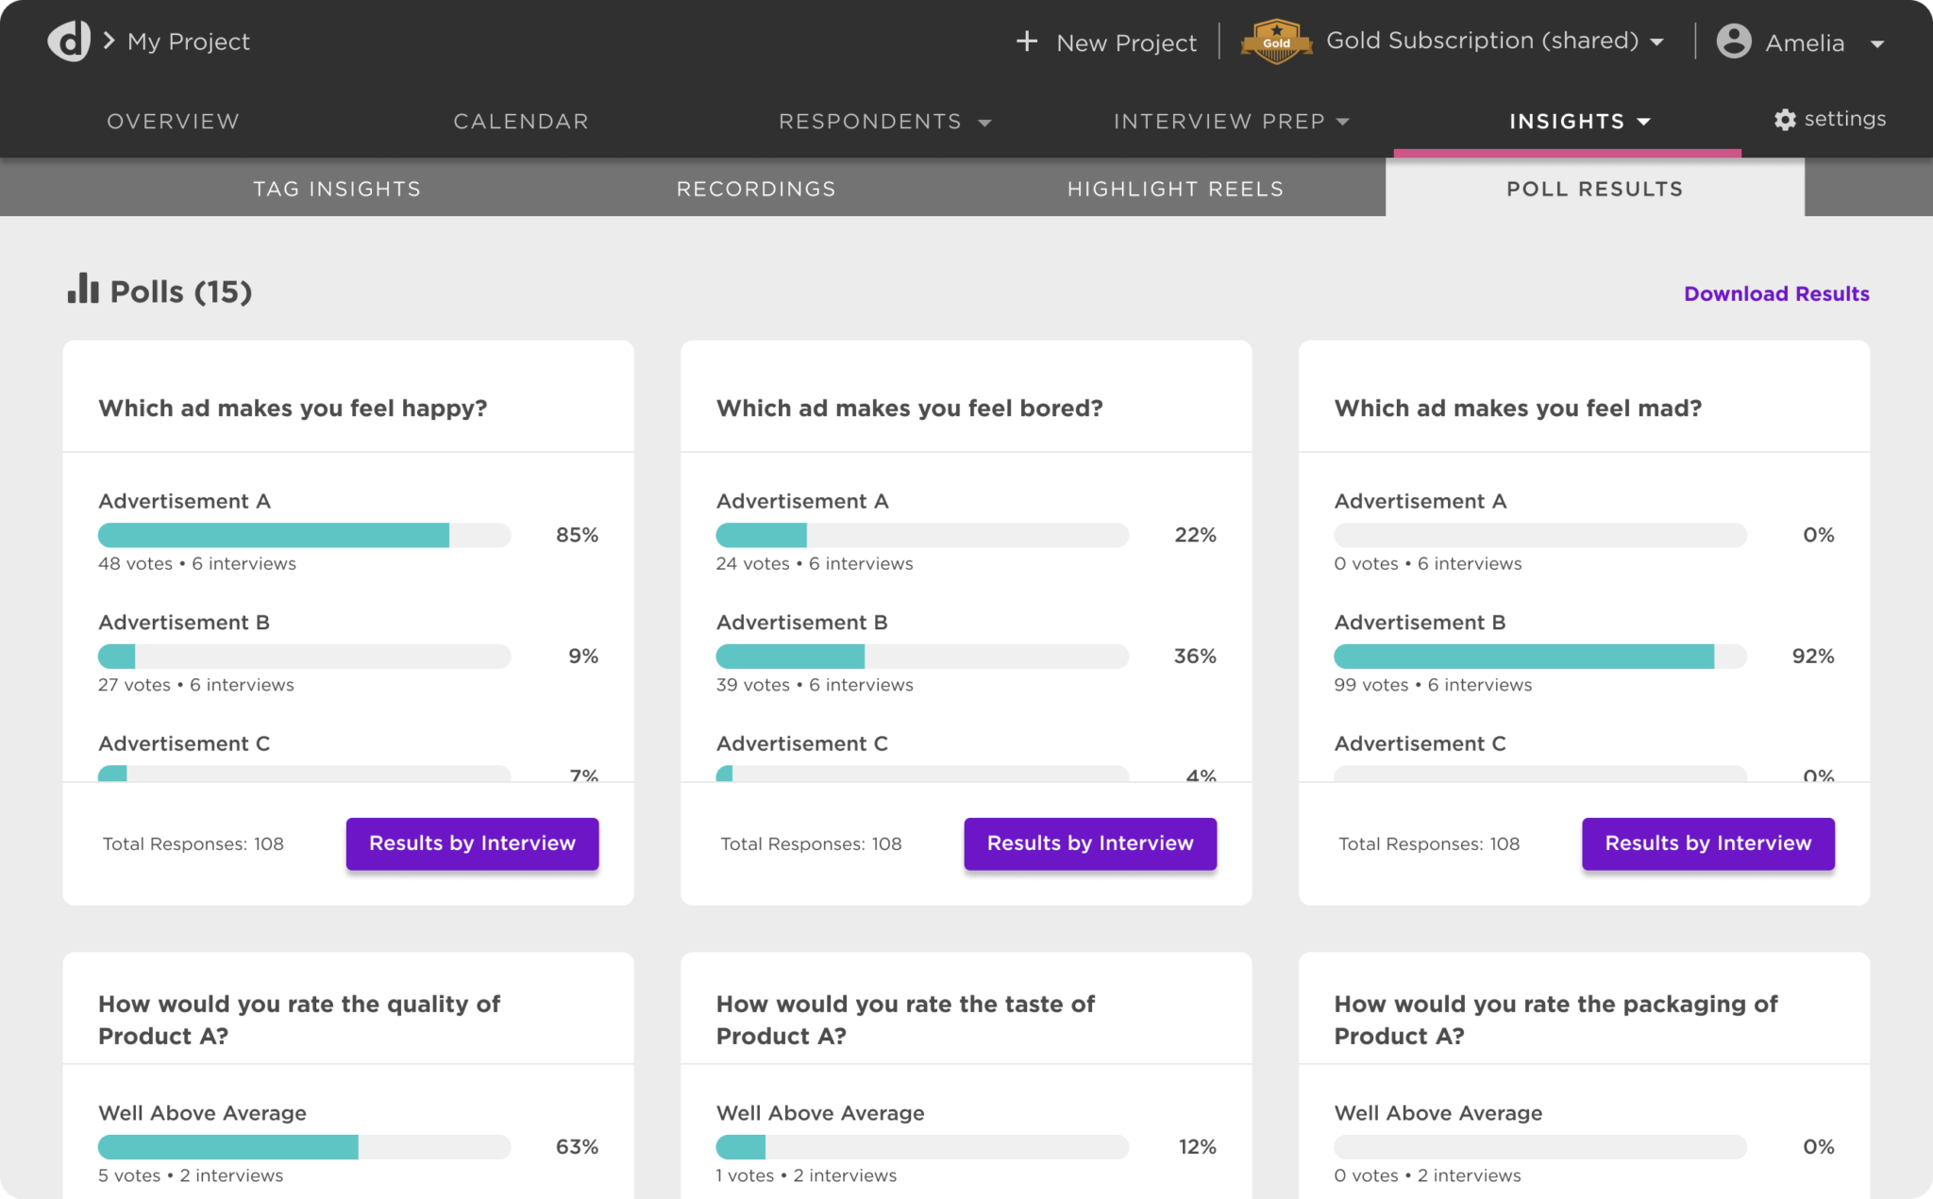Click the breadcrumb arrow next to My Project
The image size is (1933, 1199).
[x=108, y=41]
